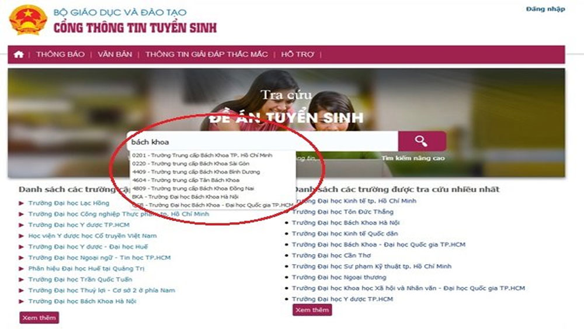Go to THÔNG TIN GIẢI ĐÁP THẮC MẮC
Viewport: 584px width, 329px height.
(x=206, y=54)
